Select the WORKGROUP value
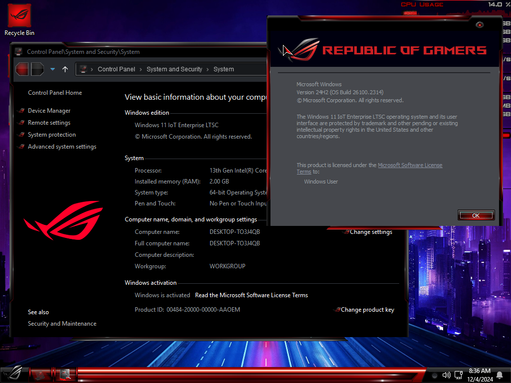Image resolution: width=511 pixels, height=383 pixels. tap(227, 266)
